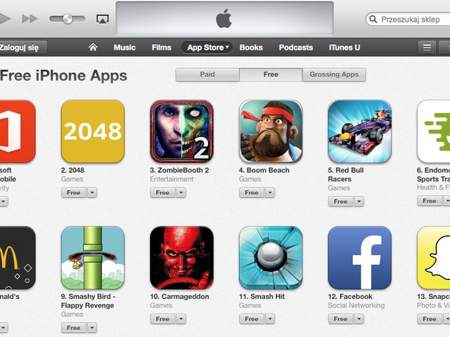Open dropdown arrow beside 2048 Free button
The width and height of the screenshot is (450, 337).
pos(92,192)
